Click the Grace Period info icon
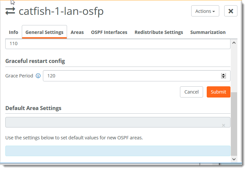Screen dimensions: 247x170 pos(38,76)
